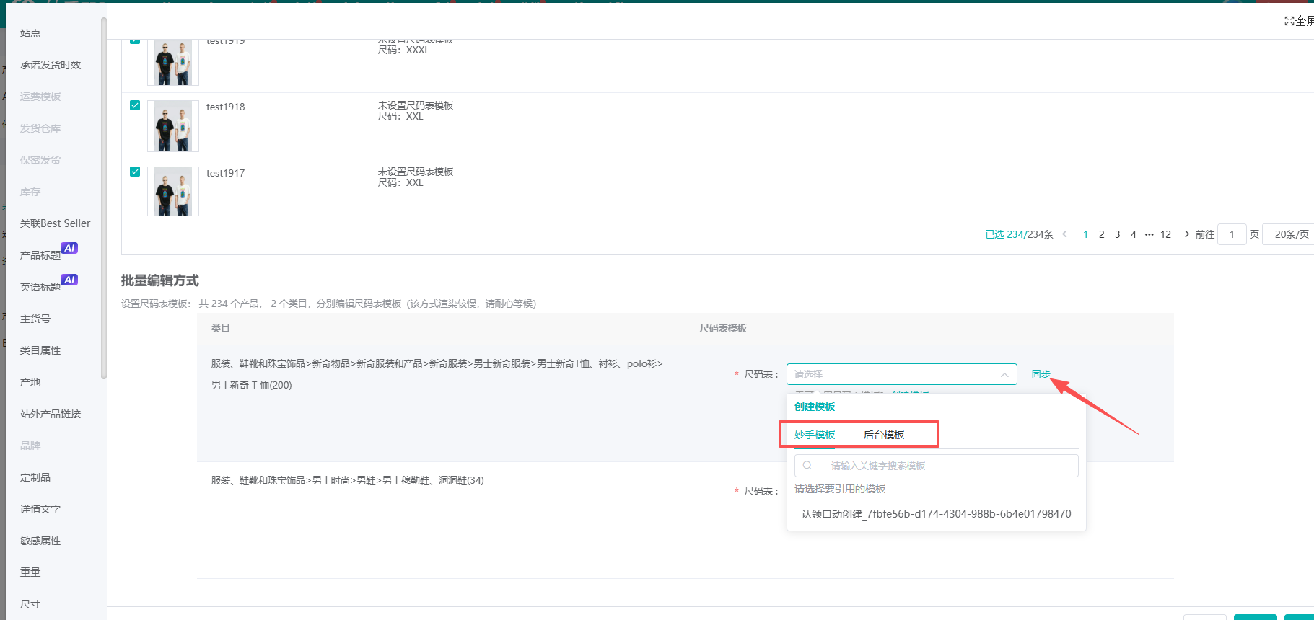Focus the go-to page number field
This screenshot has height=620, width=1314.
tap(1232, 234)
